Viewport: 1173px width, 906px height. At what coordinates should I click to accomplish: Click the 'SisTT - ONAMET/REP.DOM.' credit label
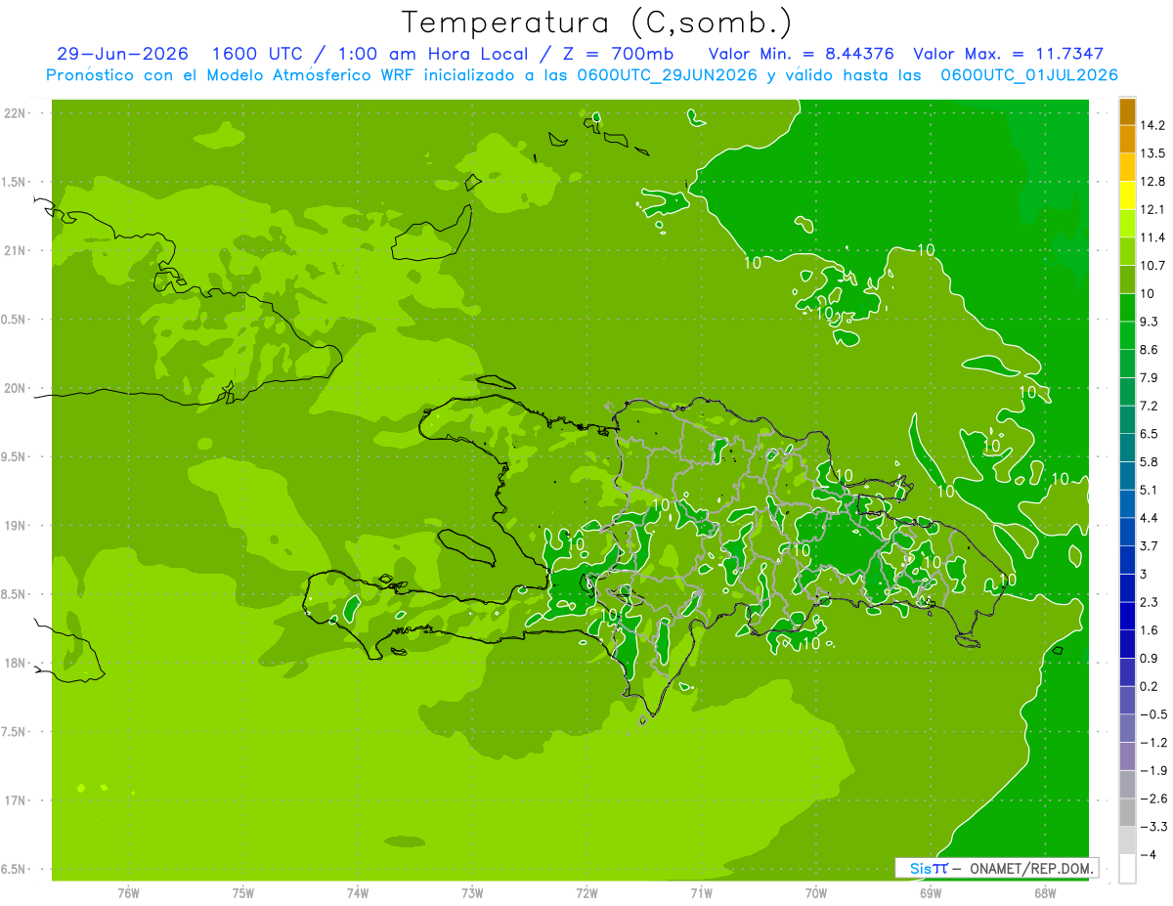997,868
